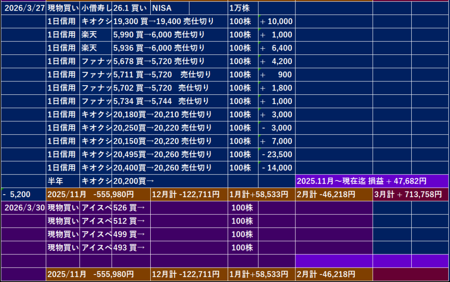Select the 小僧寿し stock name cell
This screenshot has width=450, height=282.
tap(96, 8)
